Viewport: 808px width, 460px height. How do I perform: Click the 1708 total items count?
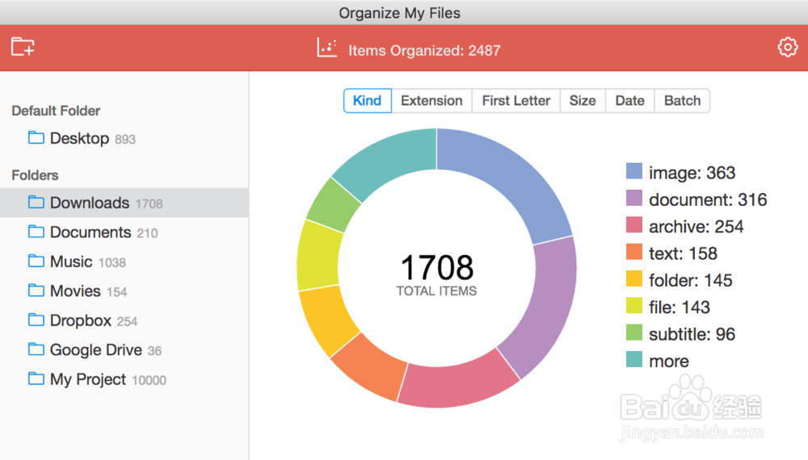click(x=437, y=267)
